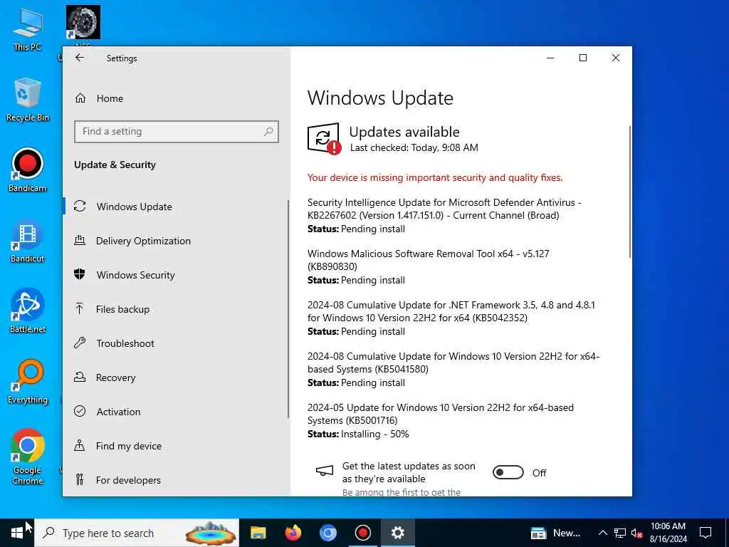The width and height of the screenshot is (729, 547).
Task: Toggle Get the latest updates switch
Action: tap(508, 473)
